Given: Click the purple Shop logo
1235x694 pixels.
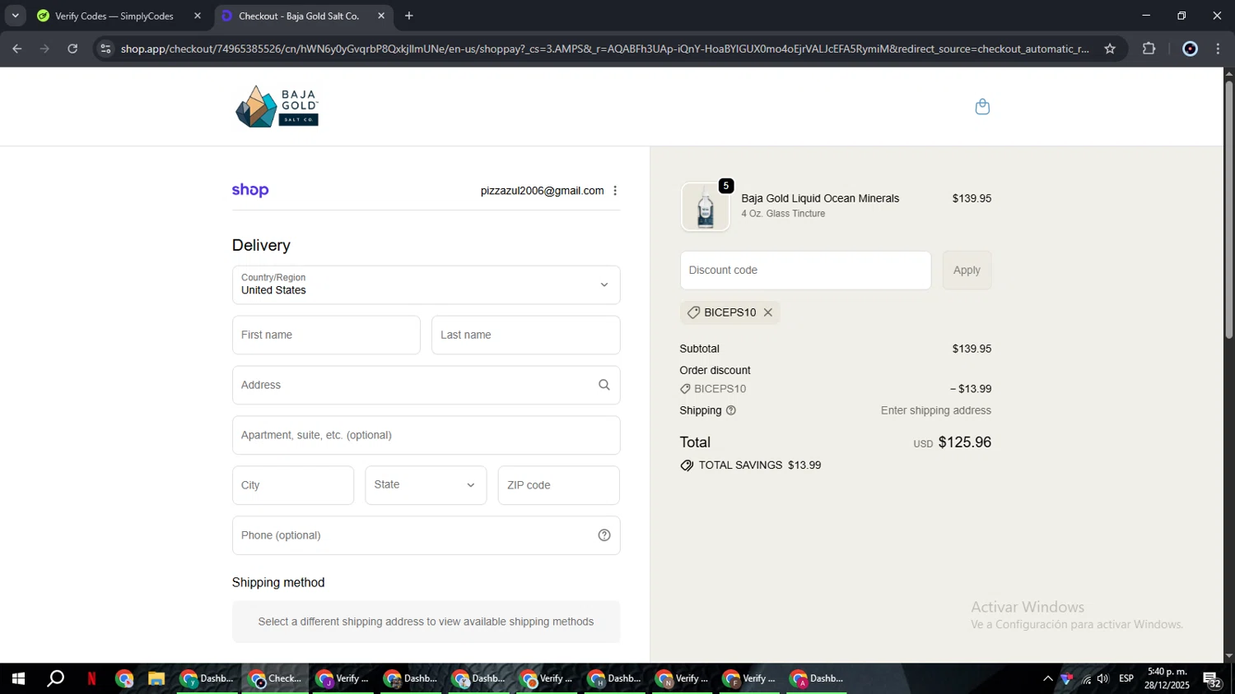Looking at the screenshot, I should (x=250, y=190).
